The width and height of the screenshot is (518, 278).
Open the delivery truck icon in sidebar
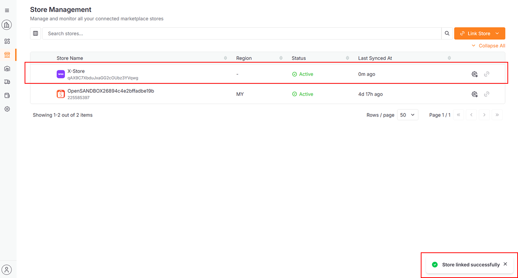click(7, 82)
